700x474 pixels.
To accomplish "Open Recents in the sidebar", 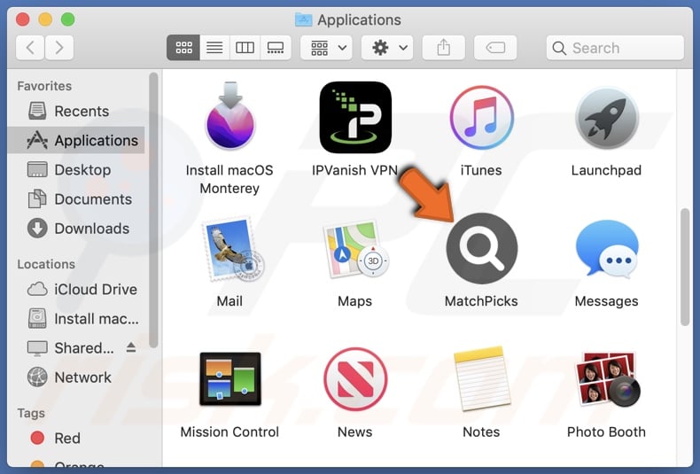I will 76,111.
